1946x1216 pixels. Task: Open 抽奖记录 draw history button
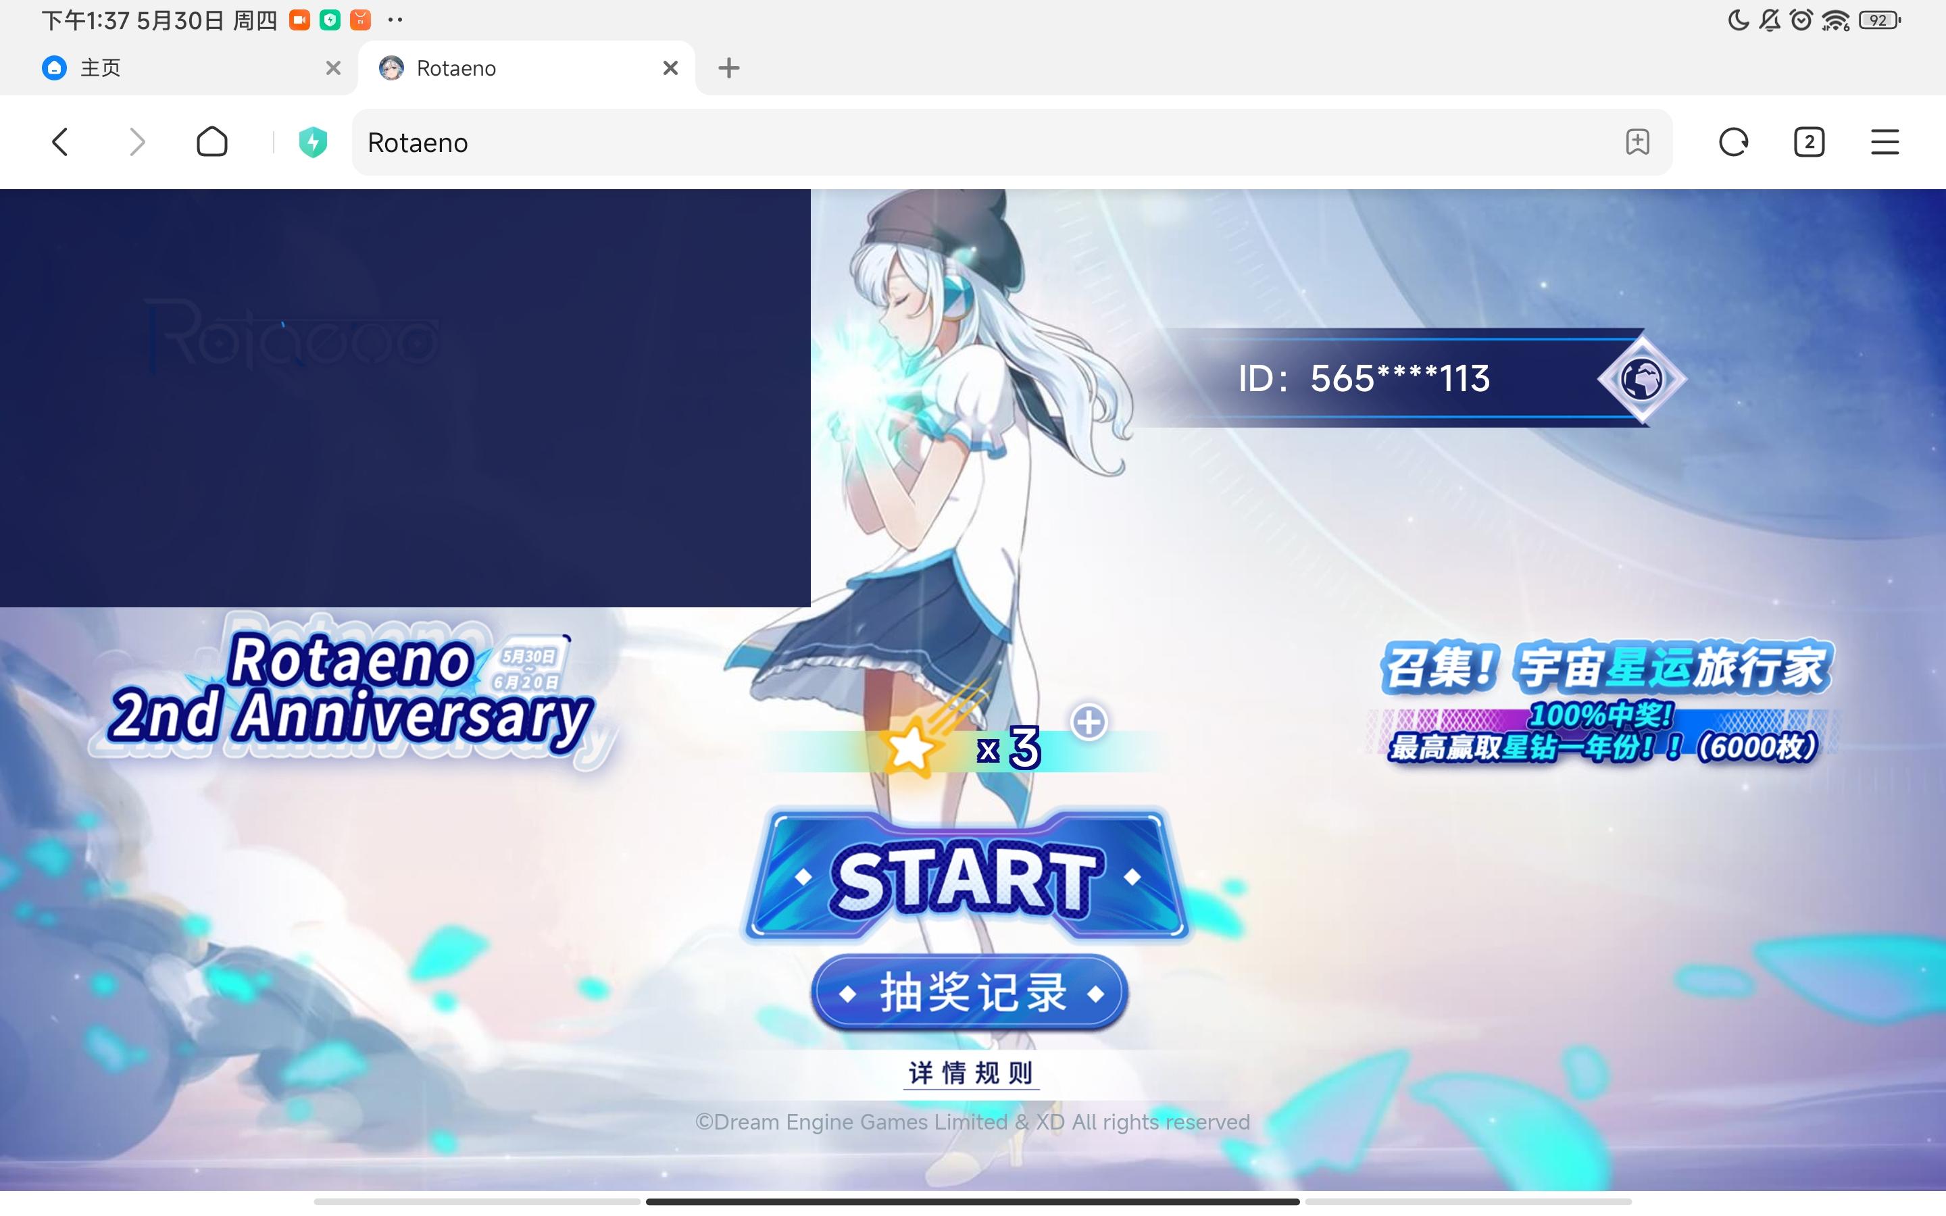coord(970,992)
